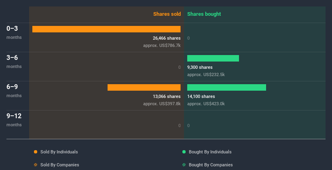This screenshot has width=332, height=170.
Task: Click the striped Bought By Companies legend icon
Action: [x=184, y=165]
